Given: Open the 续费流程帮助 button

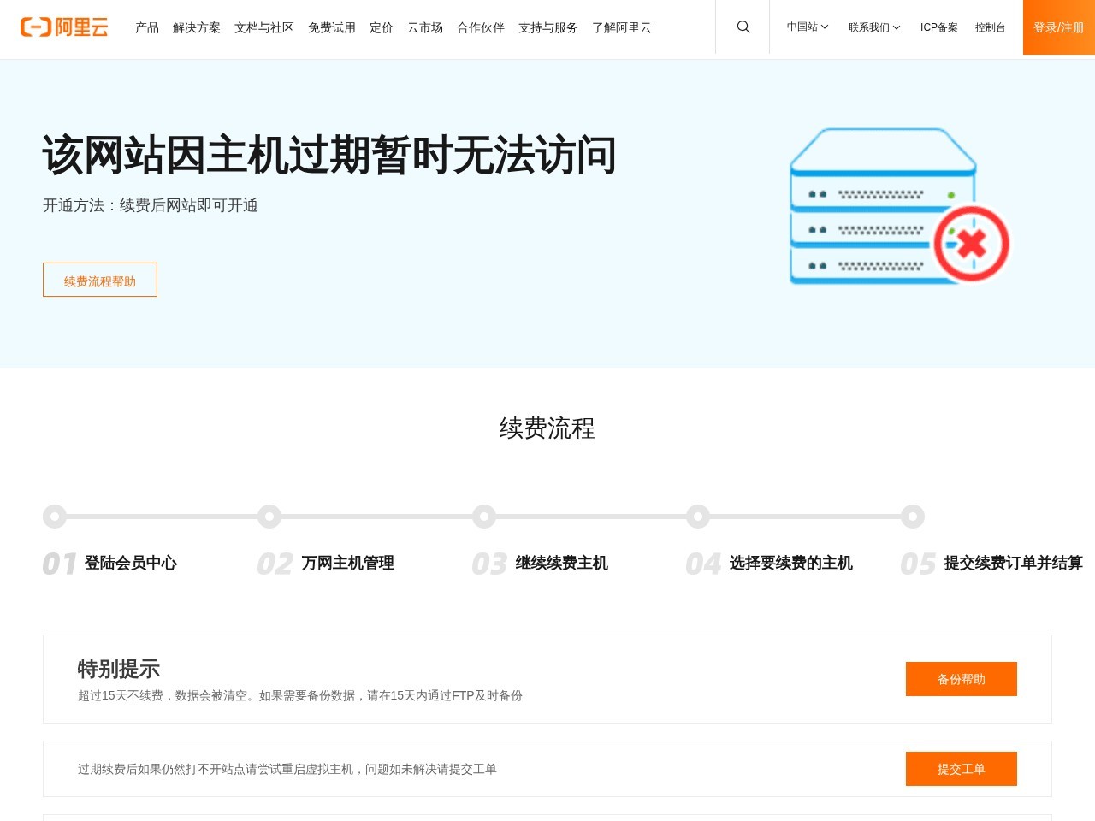Looking at the screenshot, I should (x=99, y=279).
